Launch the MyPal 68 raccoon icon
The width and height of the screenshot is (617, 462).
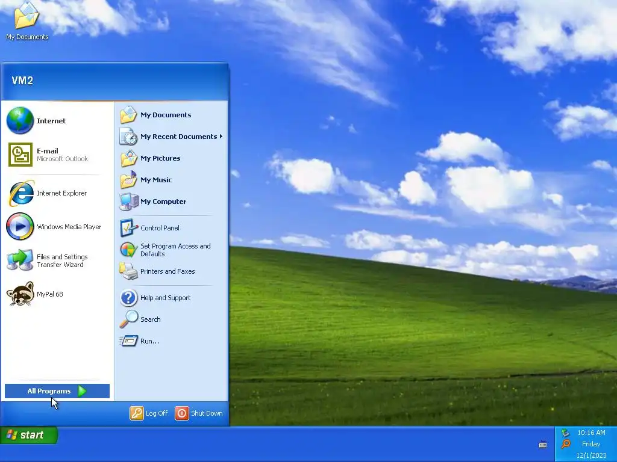(20, 294)
